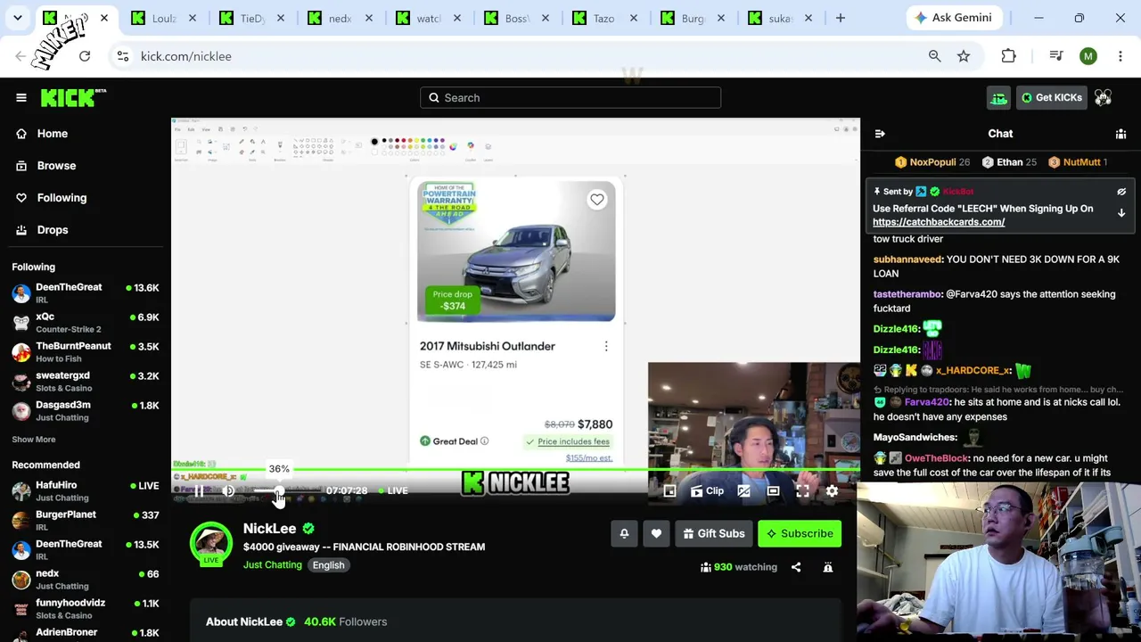The height and width of the screenshot is (642, 1141).
Task: Reload the page in Chrome
Action: [x=85, y=56]
